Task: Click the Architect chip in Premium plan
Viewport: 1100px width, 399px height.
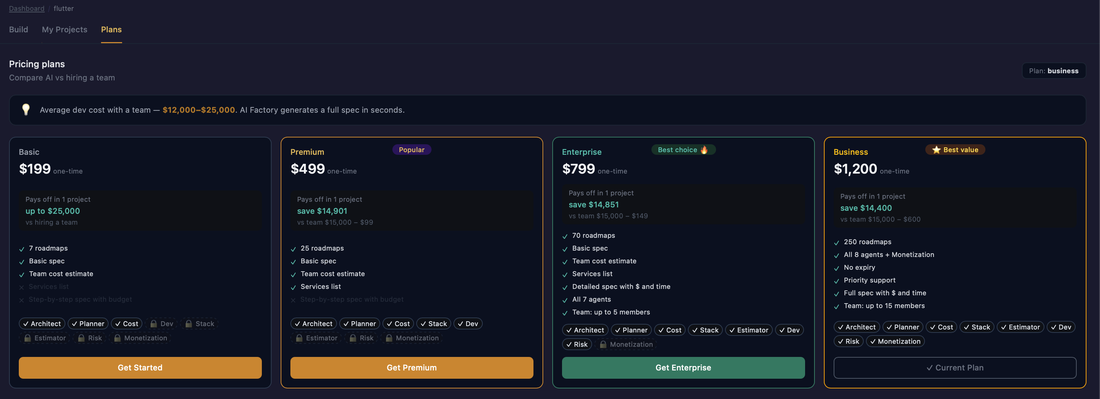Action: point(313,324)
